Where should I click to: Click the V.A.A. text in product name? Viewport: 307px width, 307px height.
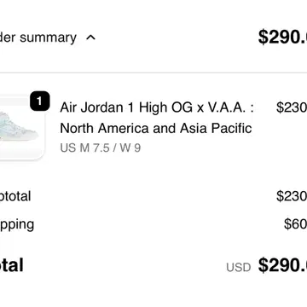[x=227, y=107]
